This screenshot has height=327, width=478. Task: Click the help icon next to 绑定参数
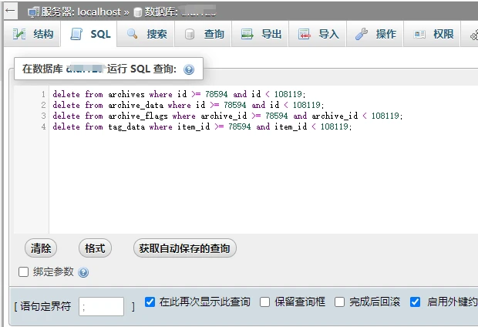point(84,272)
